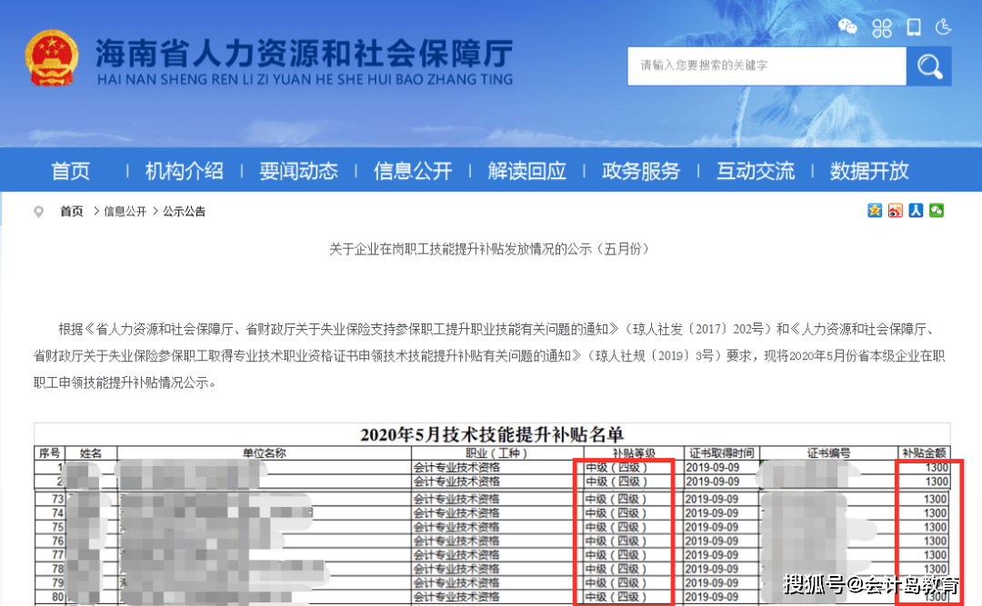Click the 海南省人力资源和社会保障厅 site title
Screen dimensions: 982x606
click(x=305, y=54)
